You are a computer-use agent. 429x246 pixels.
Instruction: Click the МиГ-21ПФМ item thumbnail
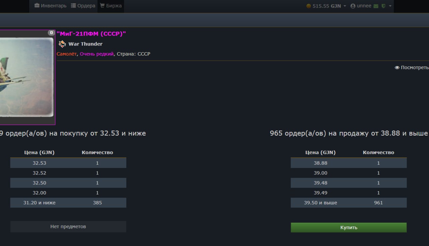click(x=27, y=77)
